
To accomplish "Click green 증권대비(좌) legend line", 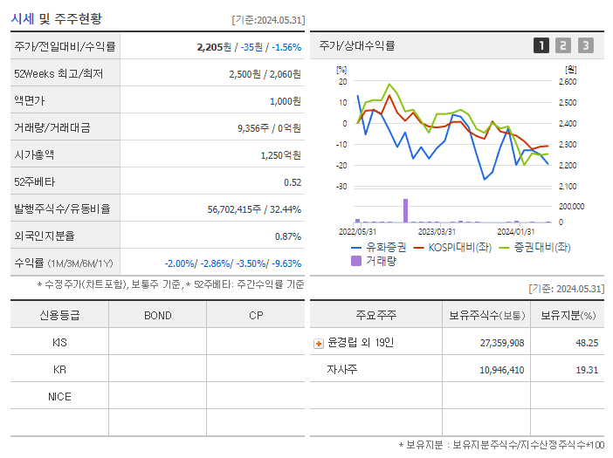I will tap(505, 248).
